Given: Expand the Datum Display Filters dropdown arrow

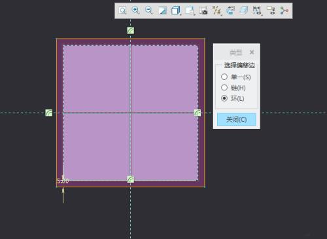Looking at the screenshot, I should [222, 14].
